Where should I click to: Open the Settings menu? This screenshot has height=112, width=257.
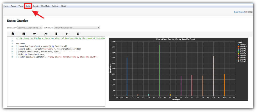pos(55,6)
